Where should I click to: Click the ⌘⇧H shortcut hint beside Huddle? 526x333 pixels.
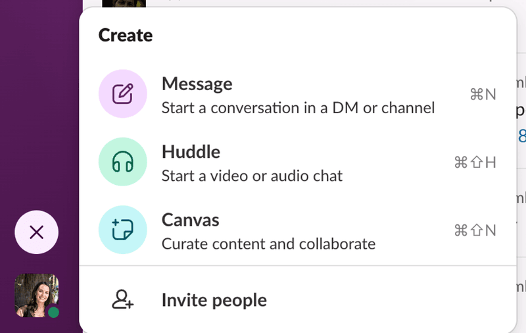click(x=475, y=163)
